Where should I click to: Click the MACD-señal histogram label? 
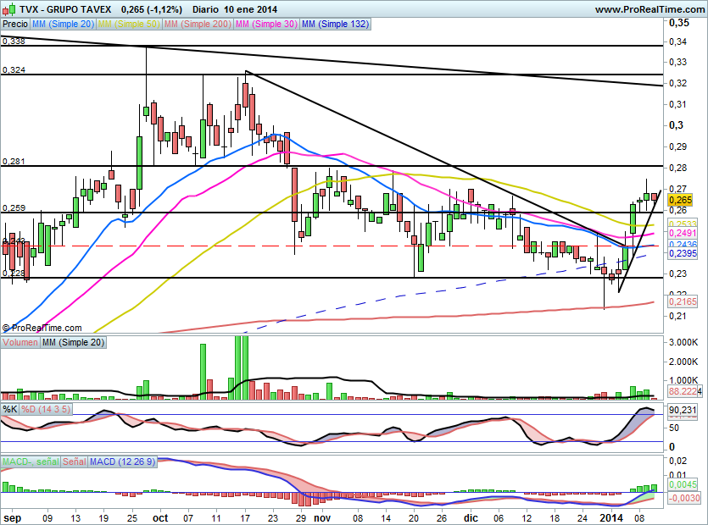pos(31,461)
